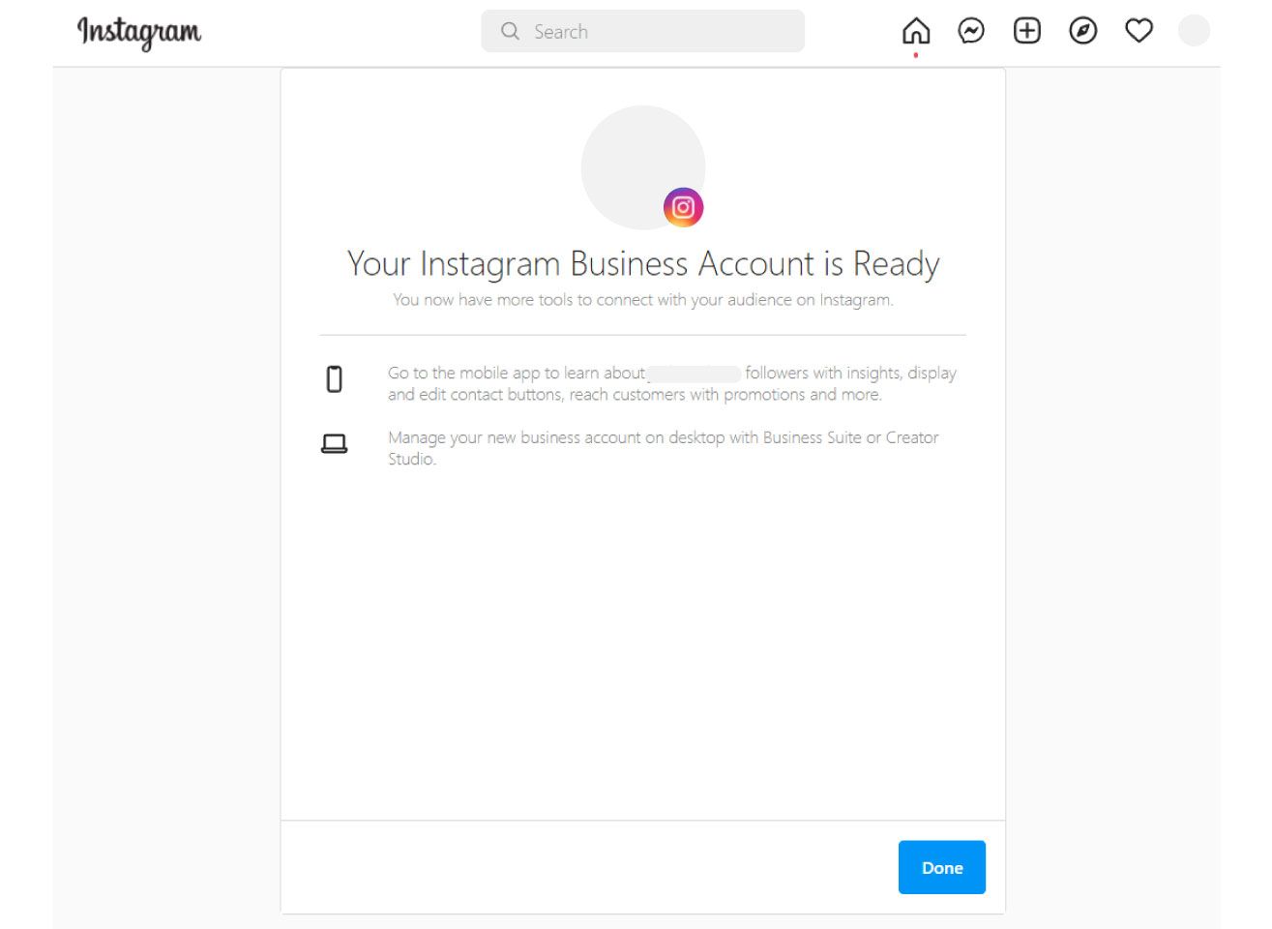
Task: Click 'Your Instagram Business Account is Ready' heading
Action: 643,264
